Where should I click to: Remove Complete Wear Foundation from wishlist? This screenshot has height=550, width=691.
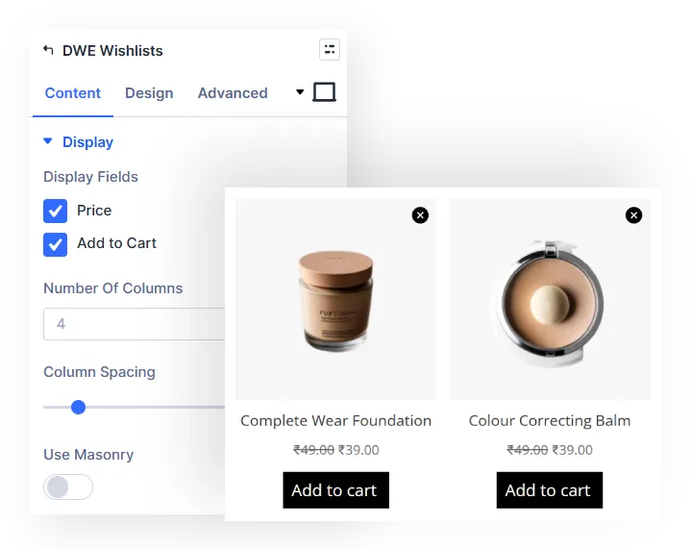pos(420,215)
